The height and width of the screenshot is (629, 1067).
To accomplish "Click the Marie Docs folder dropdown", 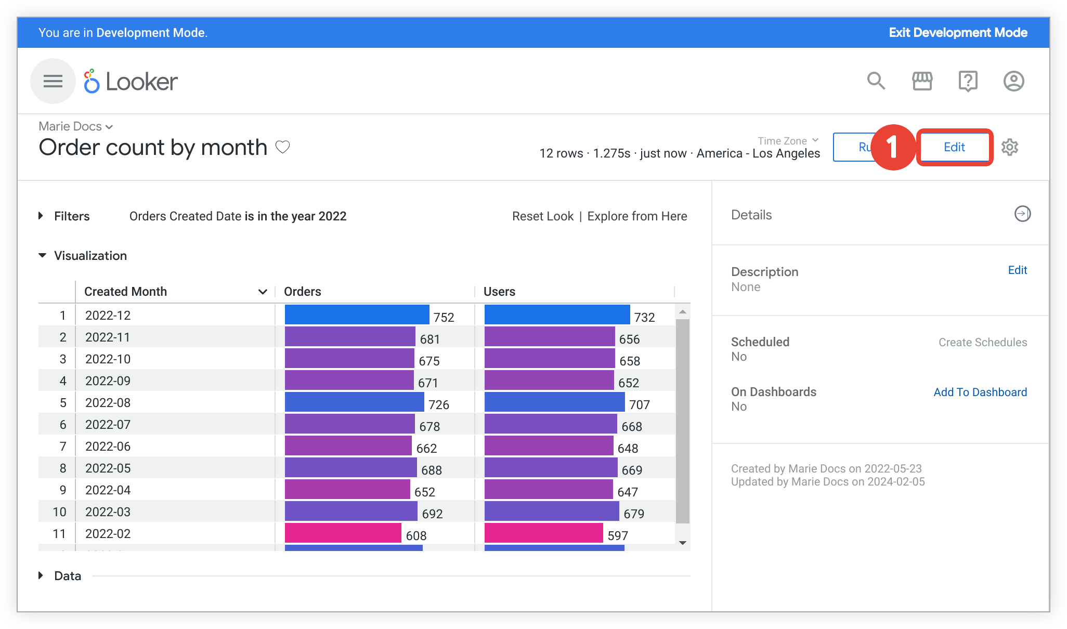I will [x=75, y=125].
